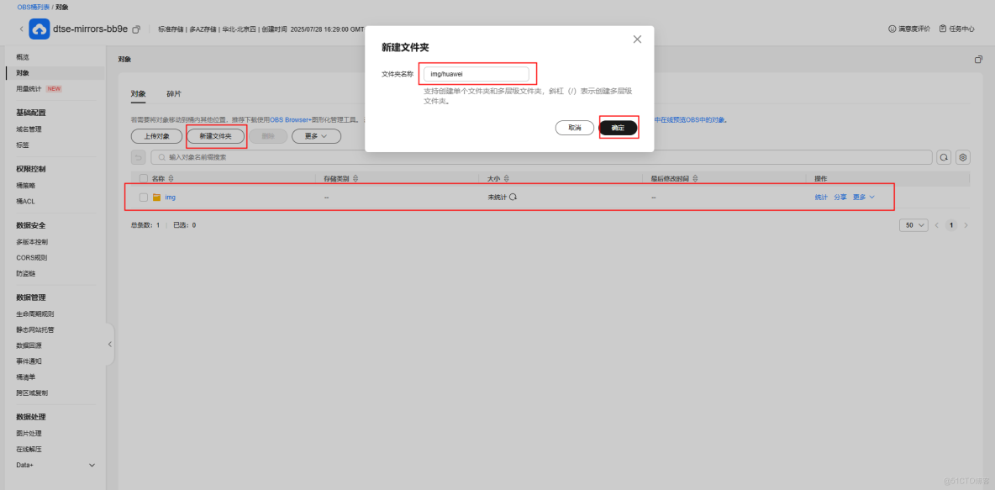Switch to the 碎片 tab
Viewport: 995px width, 490px height.
click(175, 93)
